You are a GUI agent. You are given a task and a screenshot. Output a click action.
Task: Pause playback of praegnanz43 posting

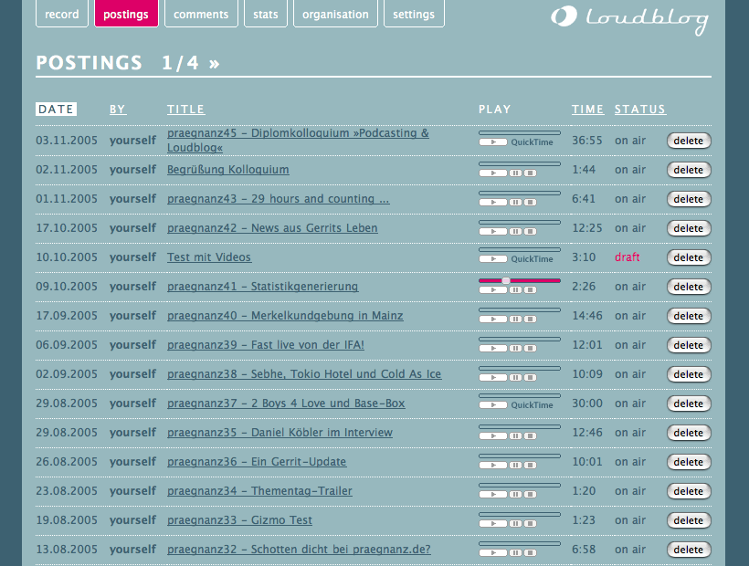pos(515,203)
